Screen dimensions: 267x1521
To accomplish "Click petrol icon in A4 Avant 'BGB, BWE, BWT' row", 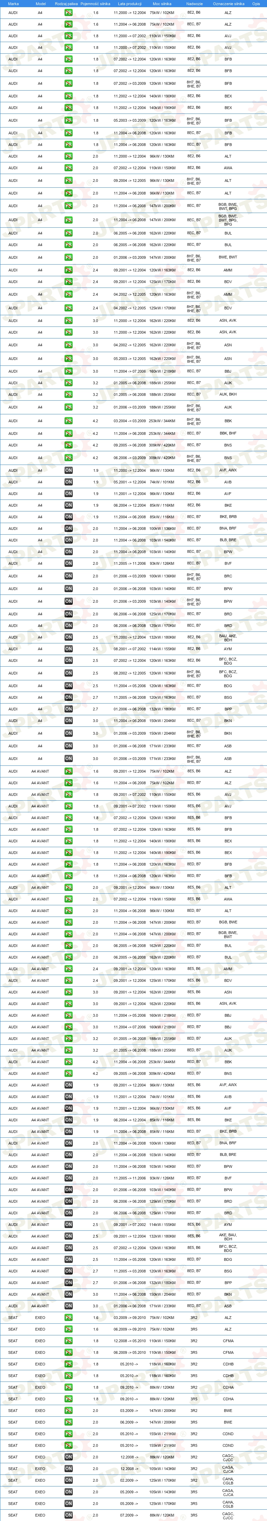I will [68, 934].
